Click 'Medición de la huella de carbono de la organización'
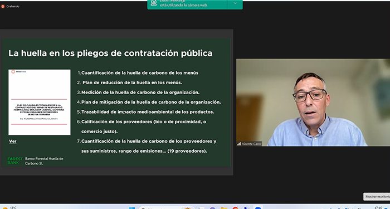 click(140, 93)
